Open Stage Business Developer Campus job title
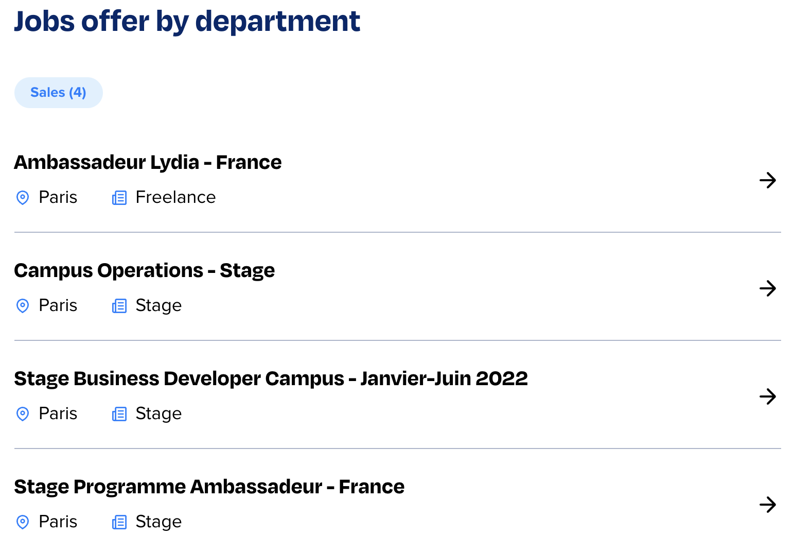 coord(271,378)
